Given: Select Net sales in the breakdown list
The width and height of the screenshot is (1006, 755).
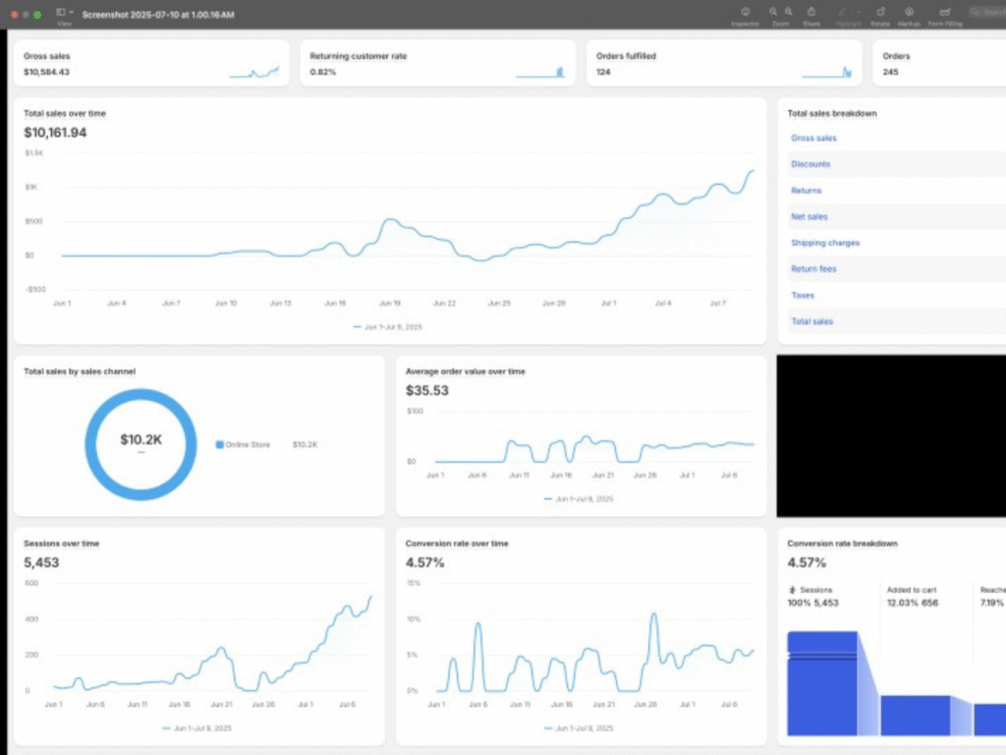Looking at the screenshot, I should tap(810, 217).
